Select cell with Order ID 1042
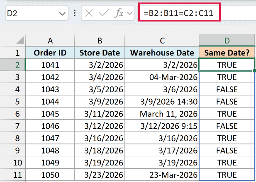 [x=50, y=77]
